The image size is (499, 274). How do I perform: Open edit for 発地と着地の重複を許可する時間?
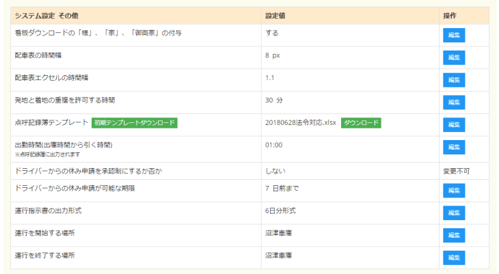[453, 102]
